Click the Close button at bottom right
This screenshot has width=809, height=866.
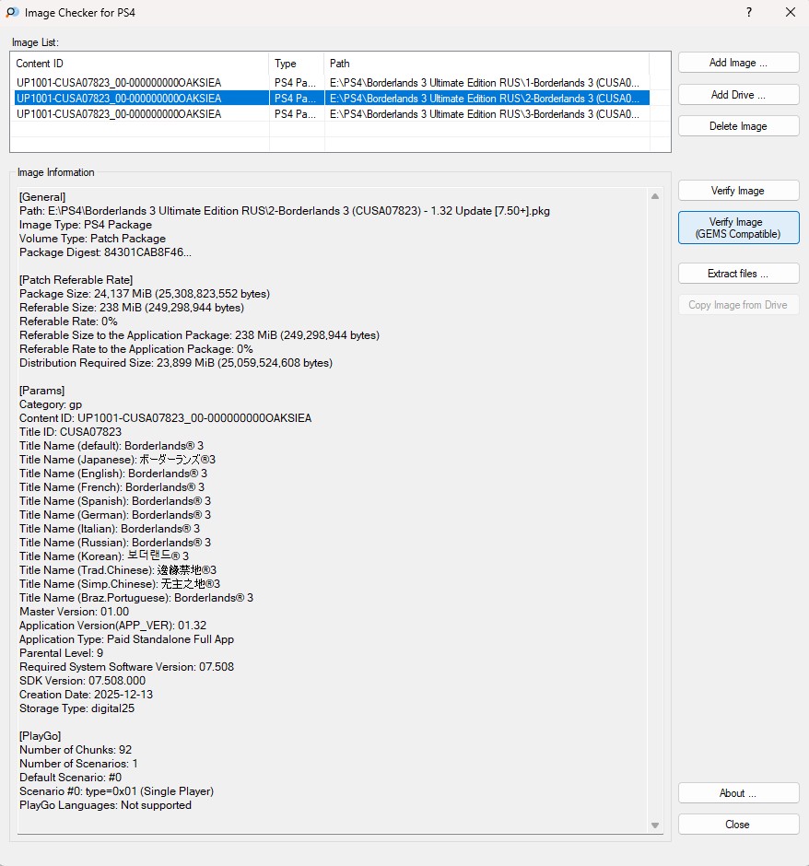tap(738, 824)
